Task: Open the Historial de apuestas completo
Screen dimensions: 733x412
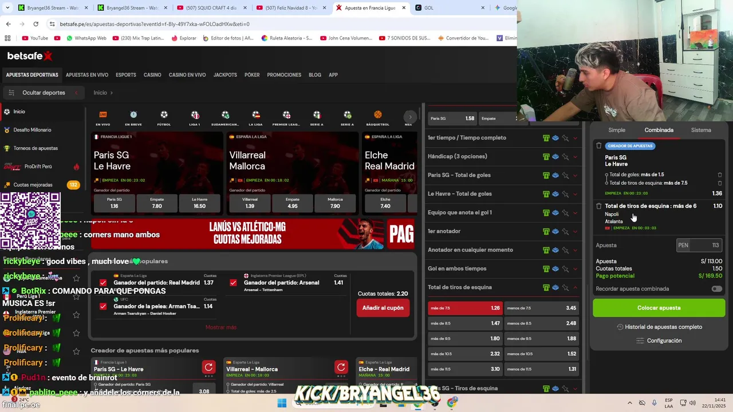Action: pyautogui.click(x=659, y=327)
